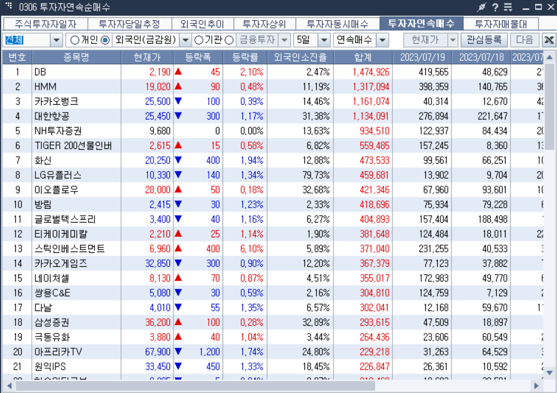Click the 관심등록 button
The width and height of the screenshot is (557, 393).
coord(484,40)
